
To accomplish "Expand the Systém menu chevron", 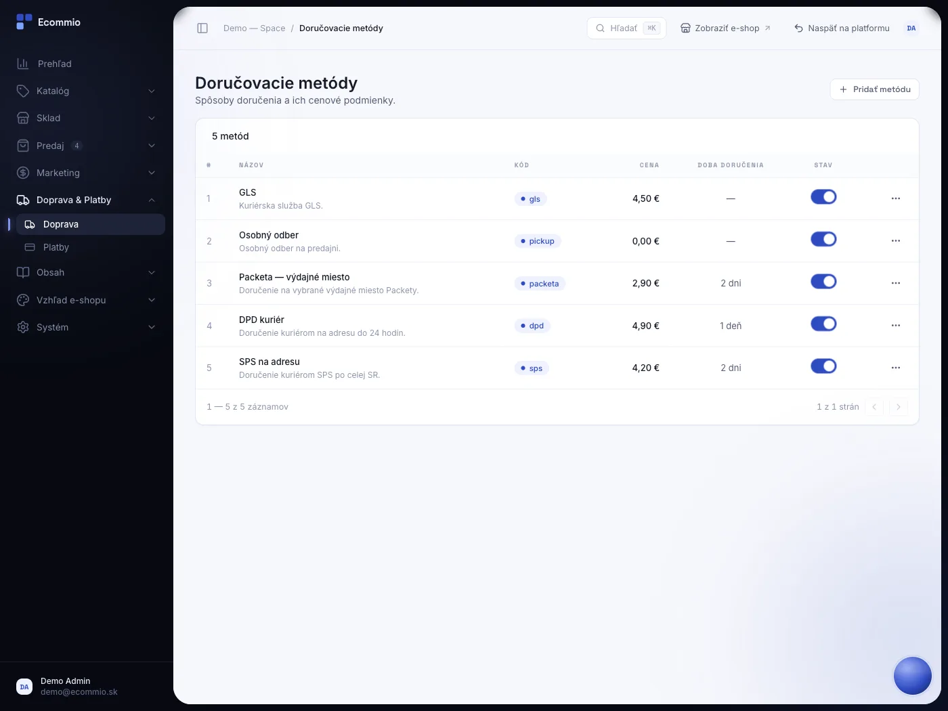I will point(152,327).
